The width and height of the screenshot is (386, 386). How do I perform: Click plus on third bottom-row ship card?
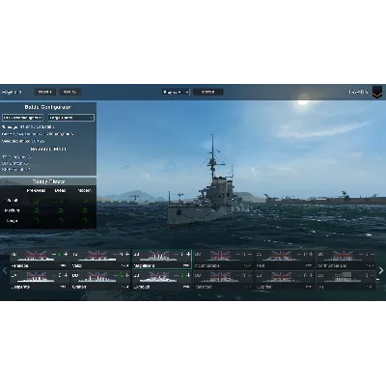click(188, 275)
